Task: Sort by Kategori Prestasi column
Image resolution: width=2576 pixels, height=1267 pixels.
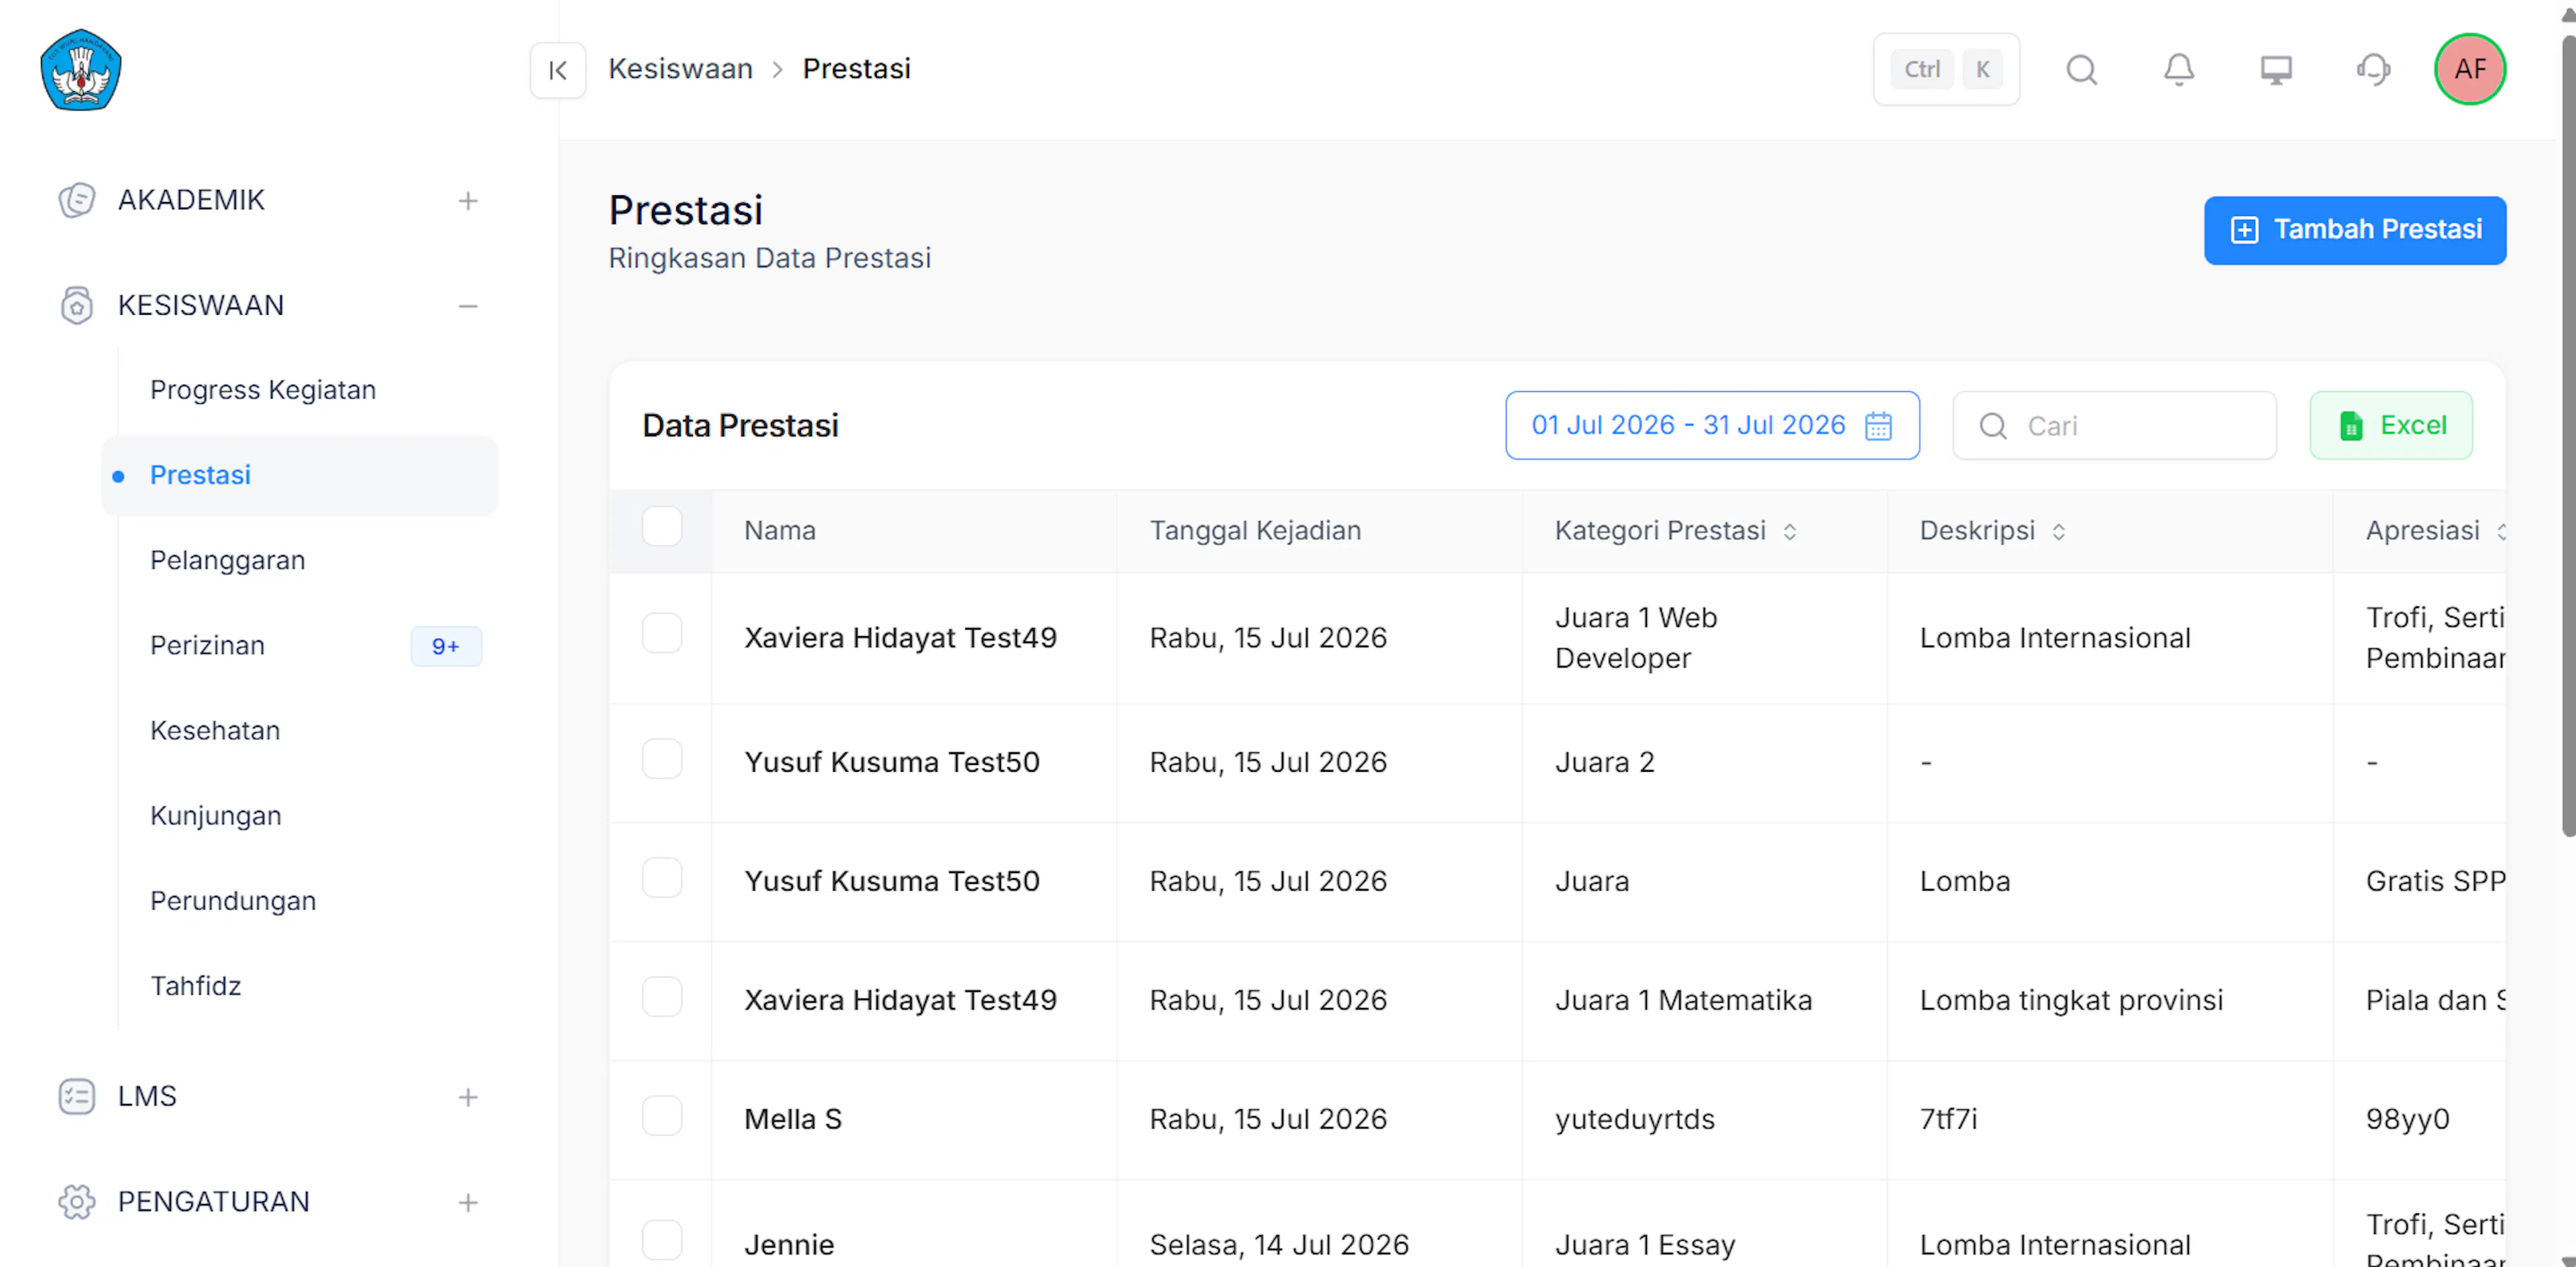Action: [x=1790, y=531]
